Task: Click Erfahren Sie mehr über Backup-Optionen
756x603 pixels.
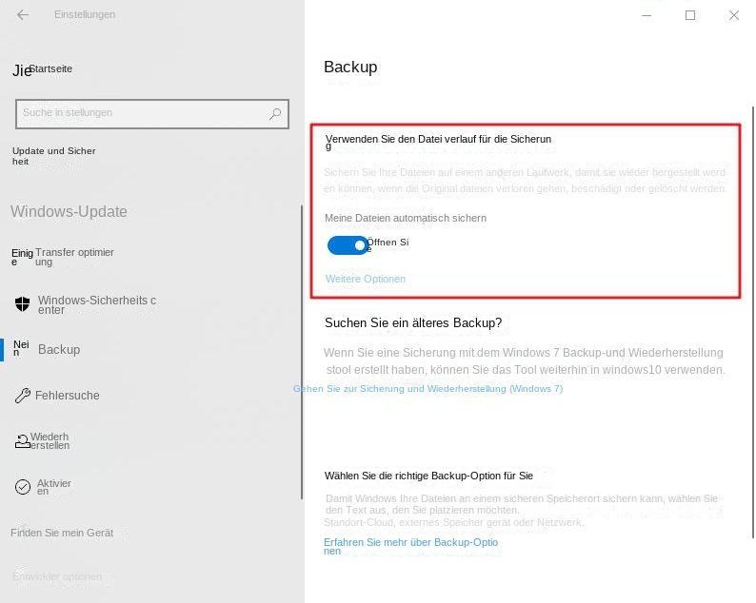Action: click(410, 546)
